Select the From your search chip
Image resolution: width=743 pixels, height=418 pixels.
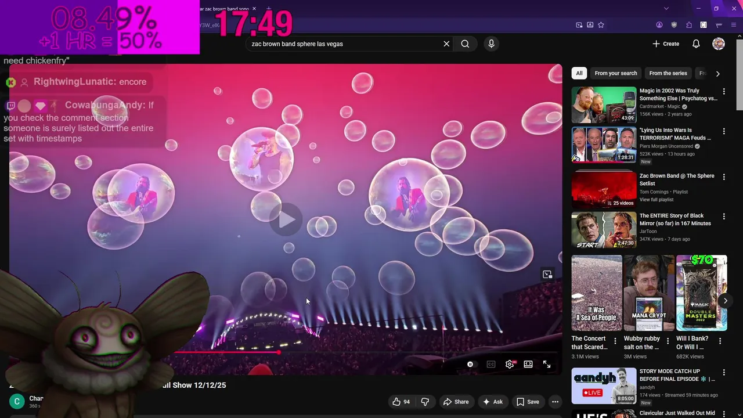[x=616, y=73]
